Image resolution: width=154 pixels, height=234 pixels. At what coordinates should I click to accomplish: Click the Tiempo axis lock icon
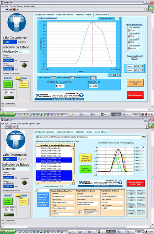[135, 66]
